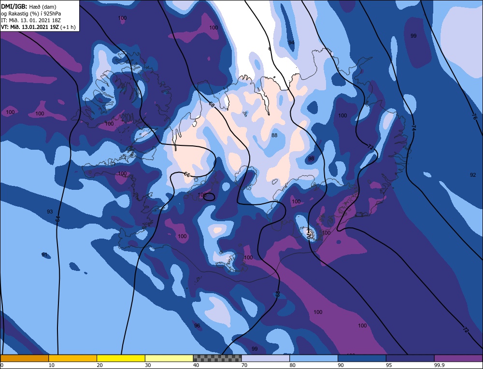Click the 64 contour label

click(58, 219)
